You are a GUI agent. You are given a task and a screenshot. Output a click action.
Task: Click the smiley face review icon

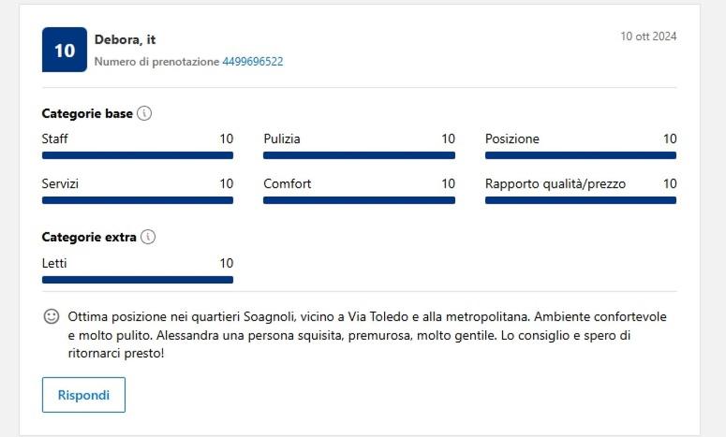[x=52, y=317]
